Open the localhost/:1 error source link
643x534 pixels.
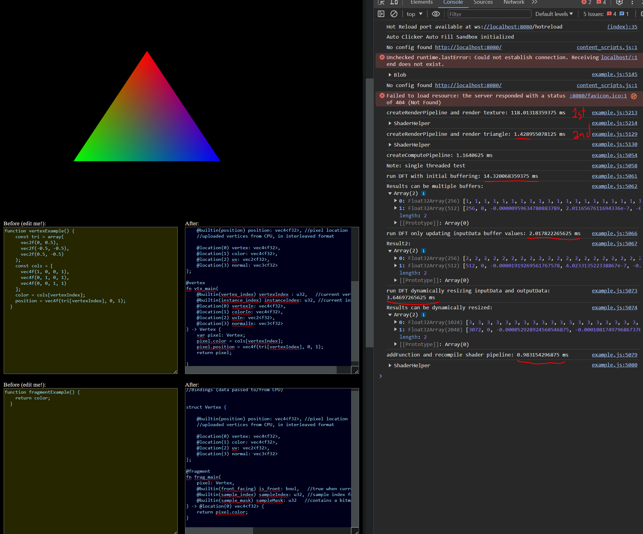619,57
